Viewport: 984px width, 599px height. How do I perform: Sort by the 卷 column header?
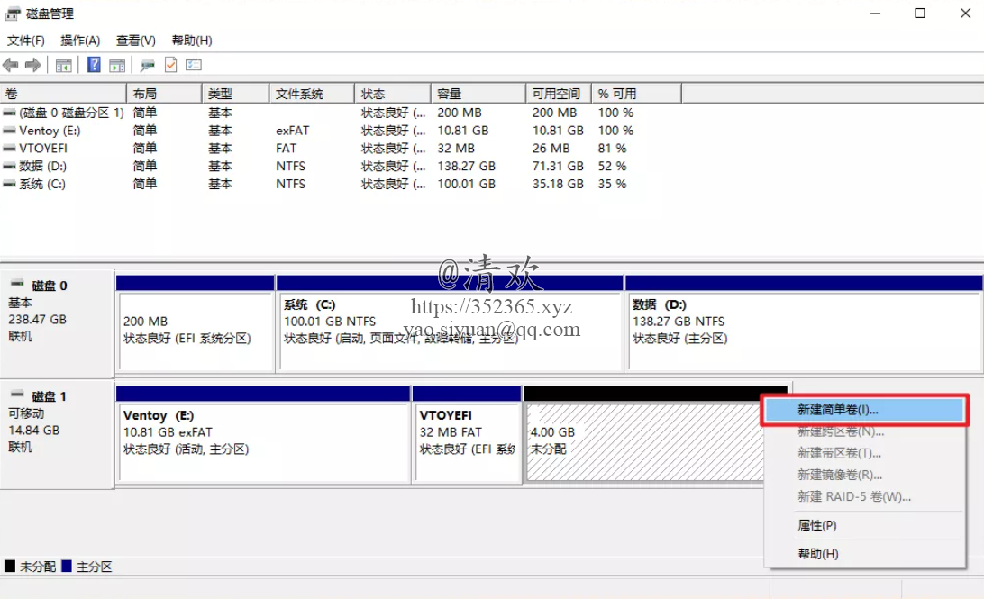click(63, 94)
